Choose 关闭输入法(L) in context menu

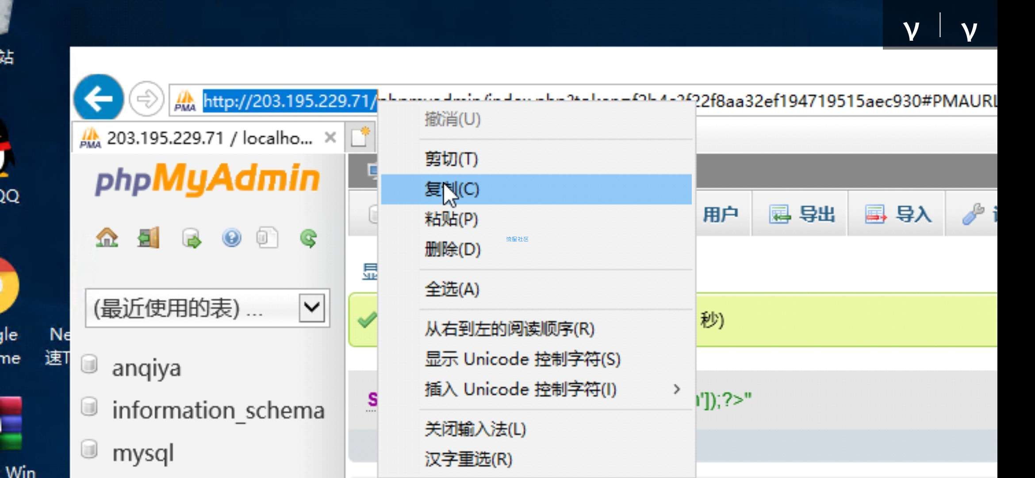coord(536,429)
